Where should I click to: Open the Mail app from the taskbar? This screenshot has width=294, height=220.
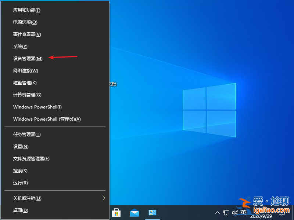pyautogui.click(x=134, y=212)
